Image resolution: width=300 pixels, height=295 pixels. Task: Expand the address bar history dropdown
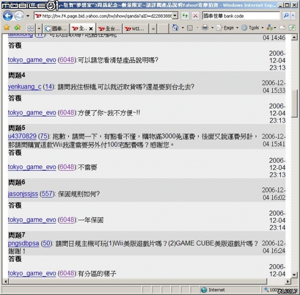175,16
